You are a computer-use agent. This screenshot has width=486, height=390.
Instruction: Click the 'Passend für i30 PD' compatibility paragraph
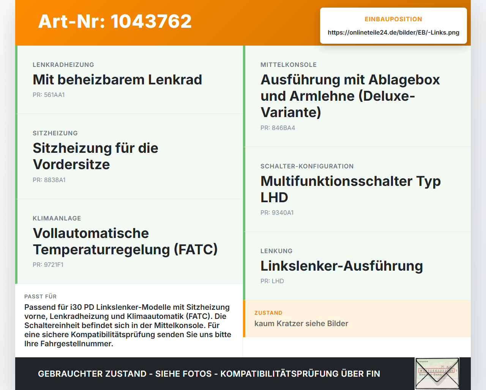(x=128, y=325)
